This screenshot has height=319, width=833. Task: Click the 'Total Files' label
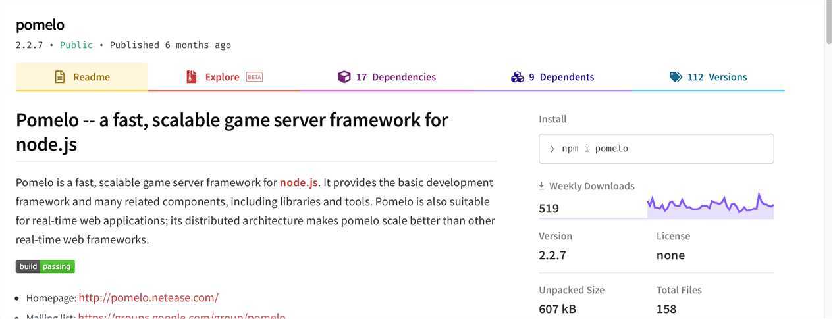pos(679,290)
